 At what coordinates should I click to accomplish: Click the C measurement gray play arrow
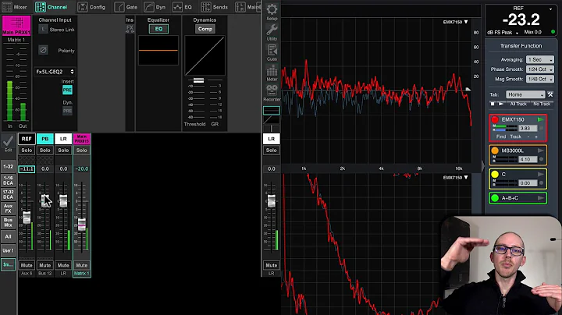(540, 175)
